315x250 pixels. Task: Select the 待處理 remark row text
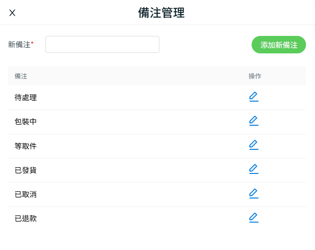[26, 98]
